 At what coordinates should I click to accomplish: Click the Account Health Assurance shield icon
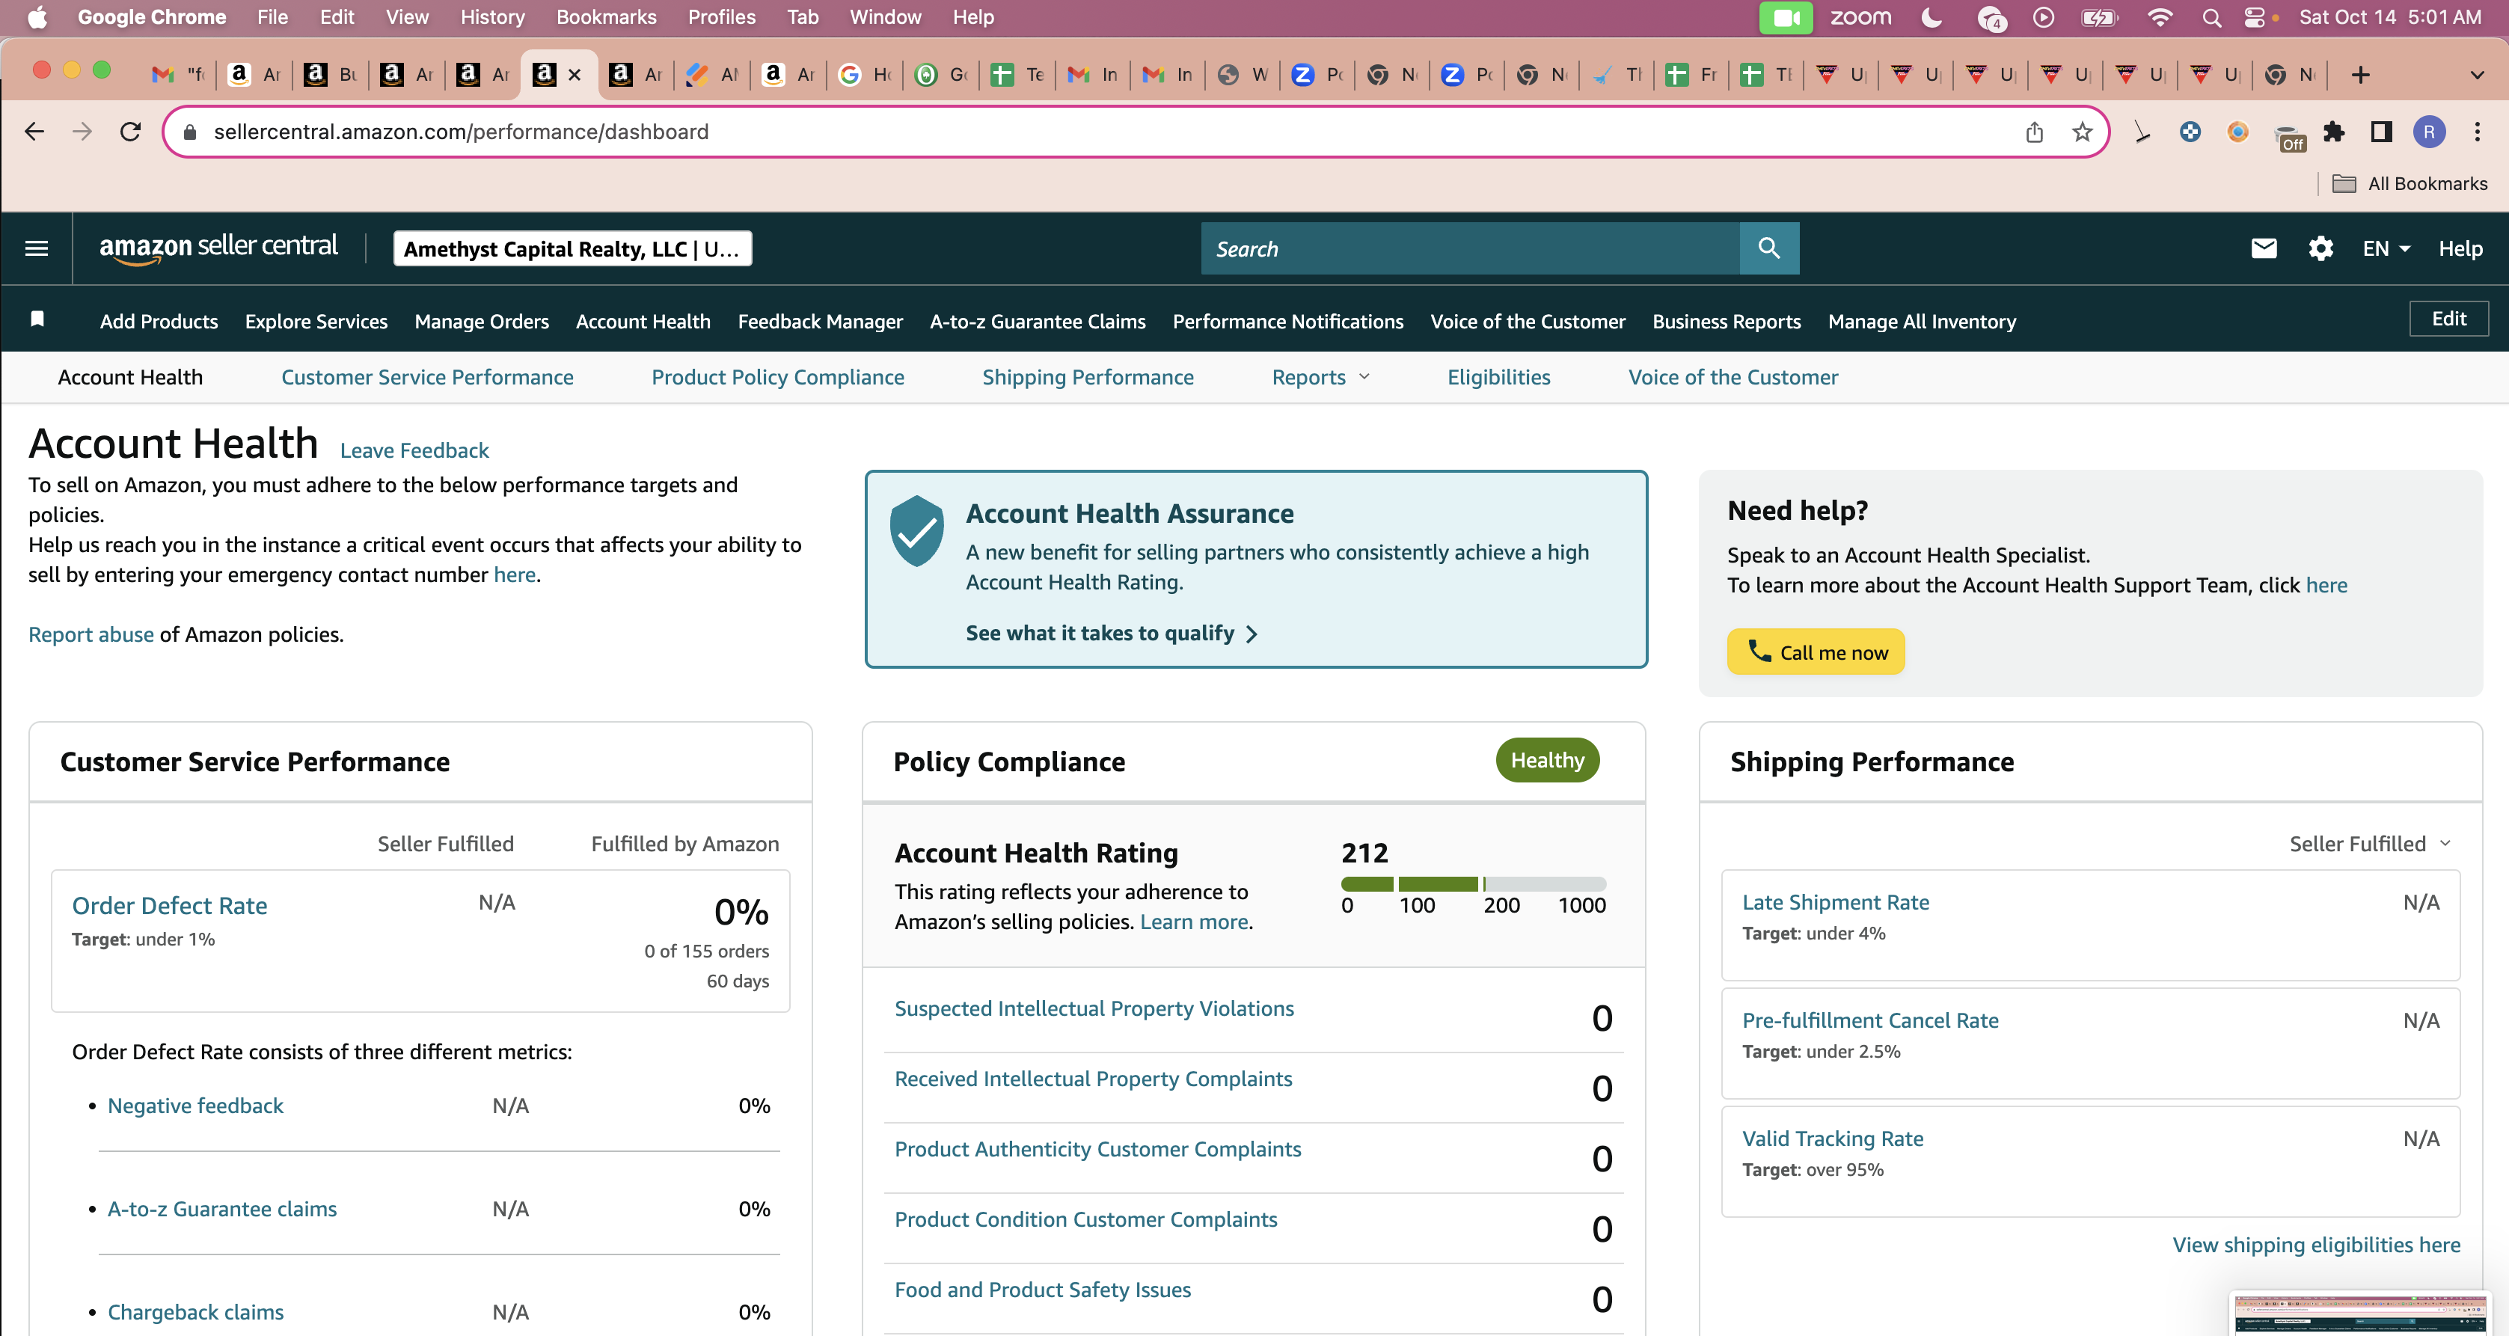pos(916,530)
